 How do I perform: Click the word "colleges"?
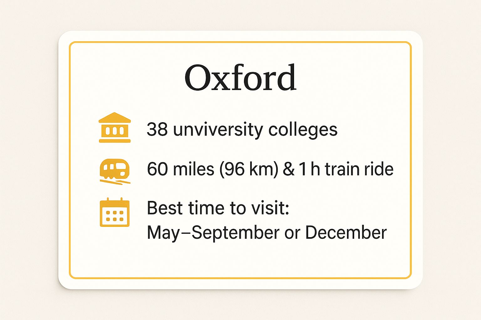(x=303, y=130)
